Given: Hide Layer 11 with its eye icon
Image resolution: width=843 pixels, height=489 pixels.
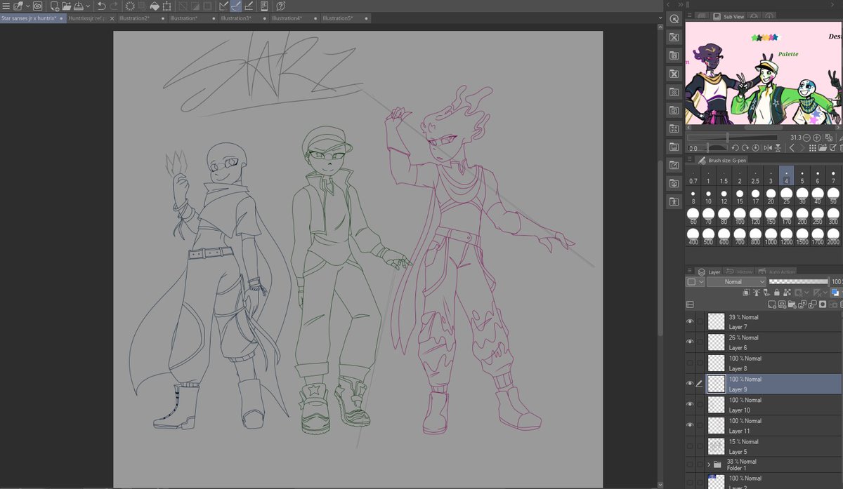Looking at the screenshot, I should (x=690, y=425).
